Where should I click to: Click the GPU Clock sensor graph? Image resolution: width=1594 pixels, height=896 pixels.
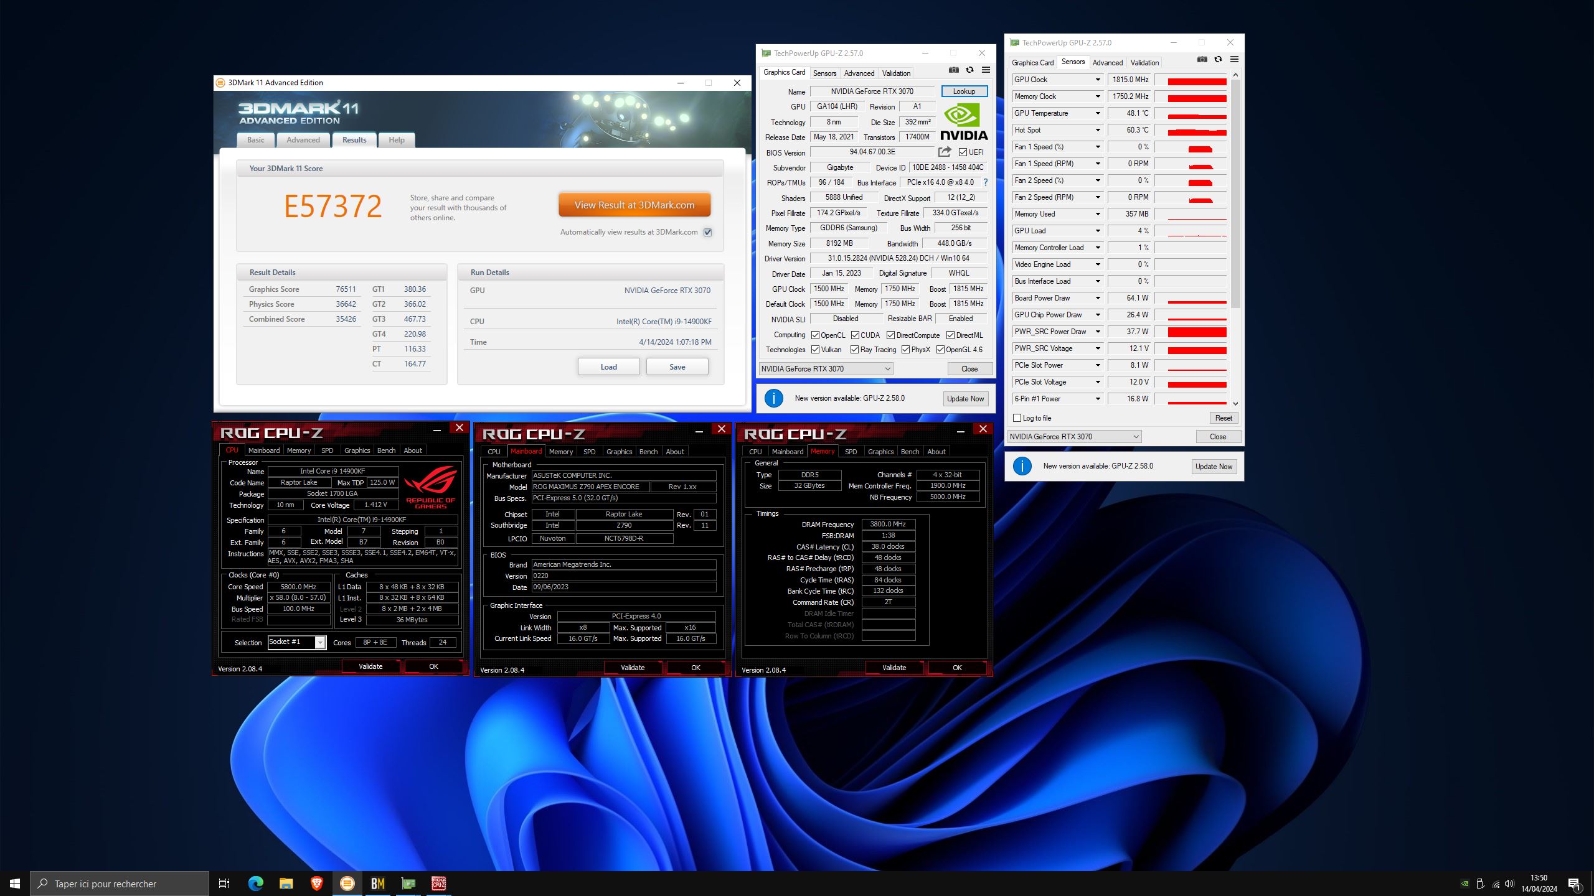tap(1191, 80)
